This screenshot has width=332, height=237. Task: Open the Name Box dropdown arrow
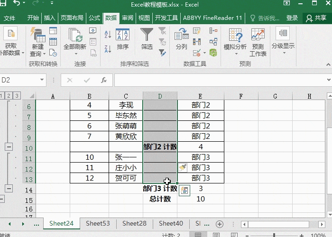tap(42, 80)
